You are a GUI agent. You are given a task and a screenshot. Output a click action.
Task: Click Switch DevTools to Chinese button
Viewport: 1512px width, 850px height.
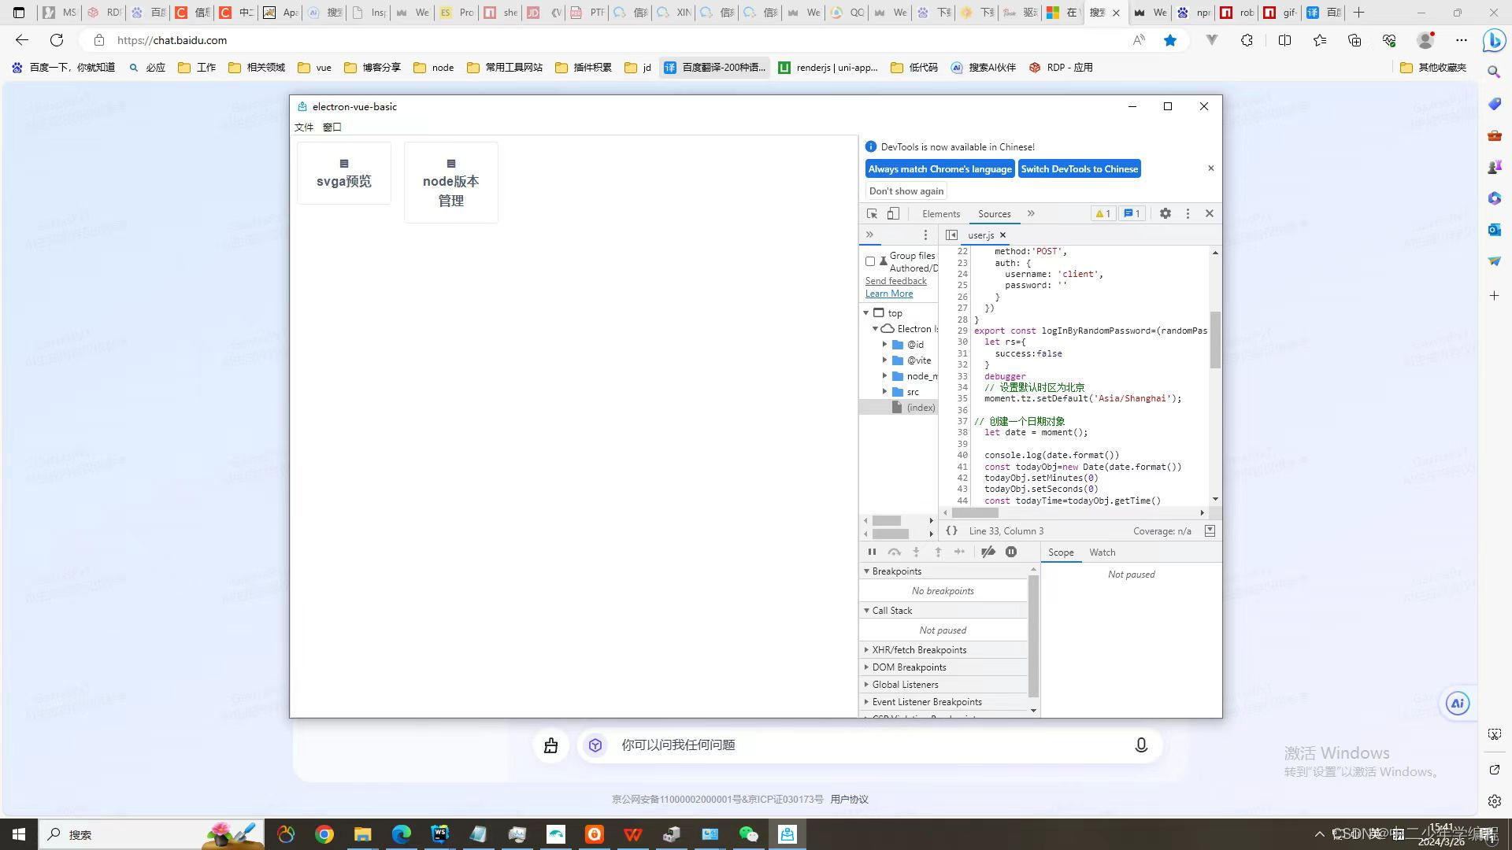(1079, 168)
